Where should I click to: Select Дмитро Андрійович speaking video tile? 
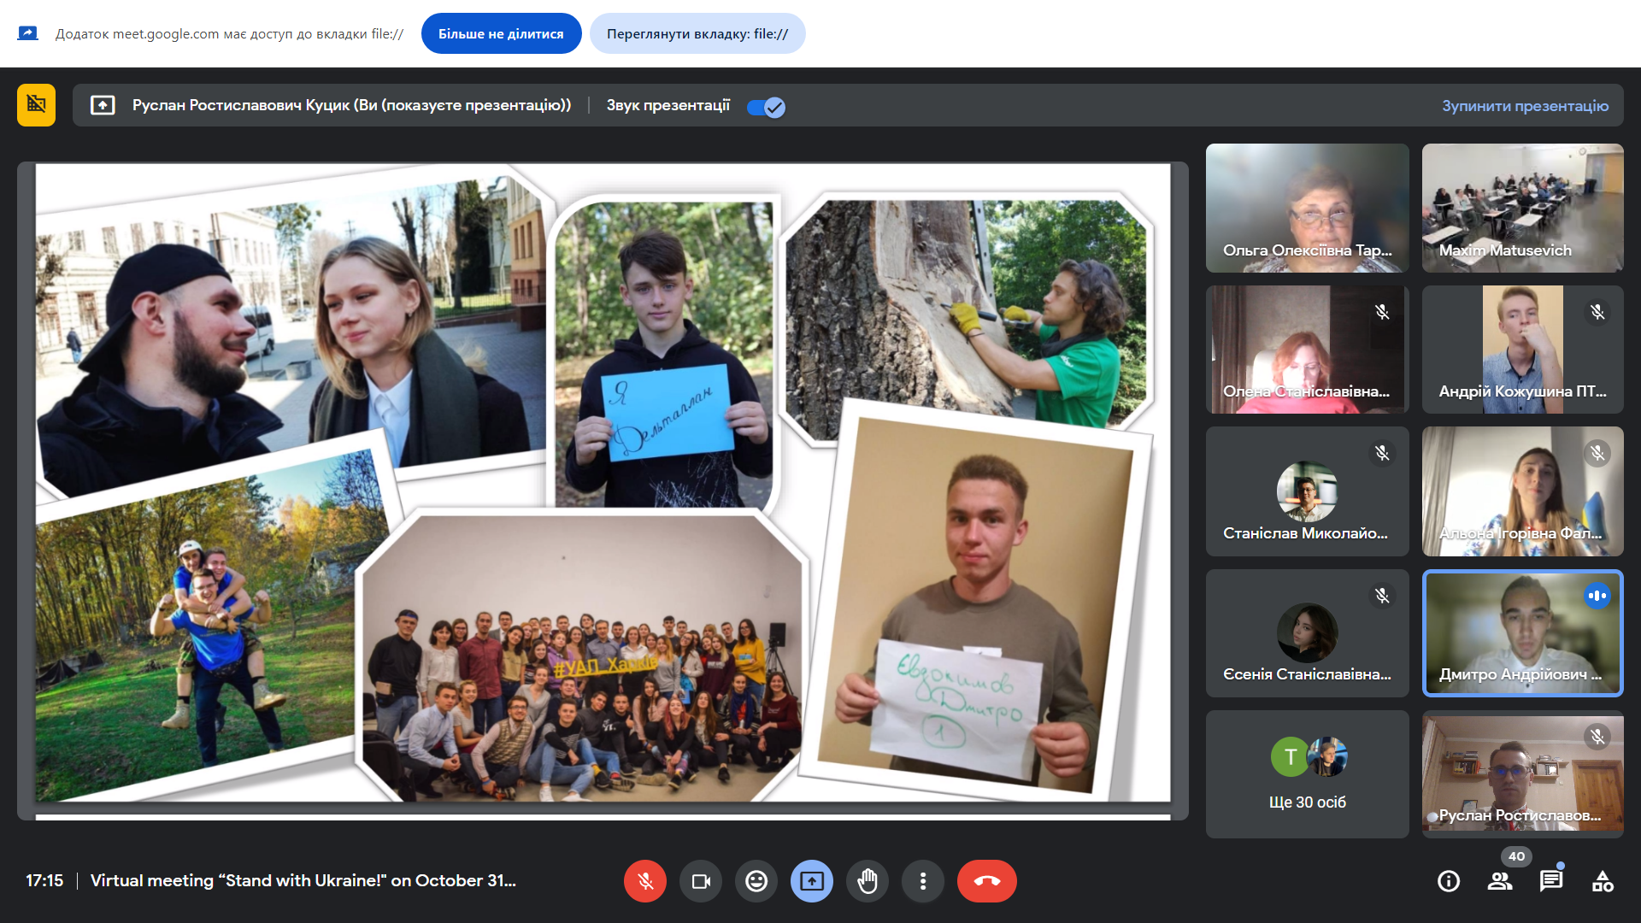[x=1522, y=633]
